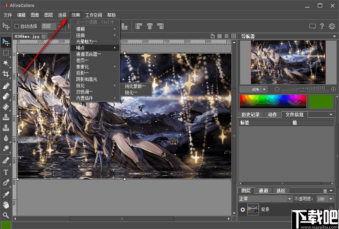Open the 正常 blend mode dropdown
The height and width of the screenshot is (229, 339).
tap(289, 199)
